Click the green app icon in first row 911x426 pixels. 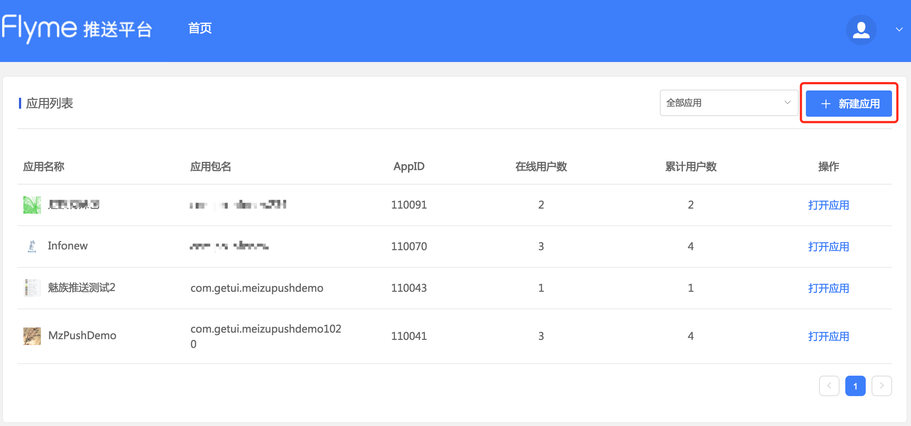[32, 205]
